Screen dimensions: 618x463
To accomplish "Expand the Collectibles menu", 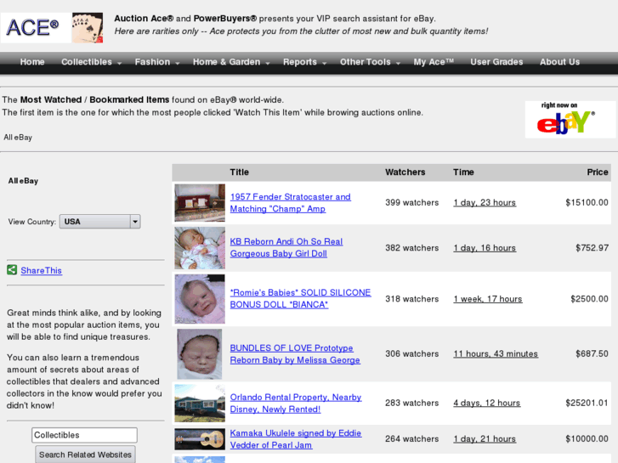I will coord(91,62).
